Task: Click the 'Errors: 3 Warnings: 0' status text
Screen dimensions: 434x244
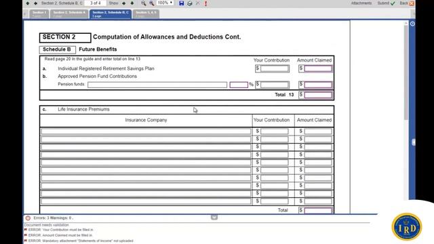Action: point(53,218)
